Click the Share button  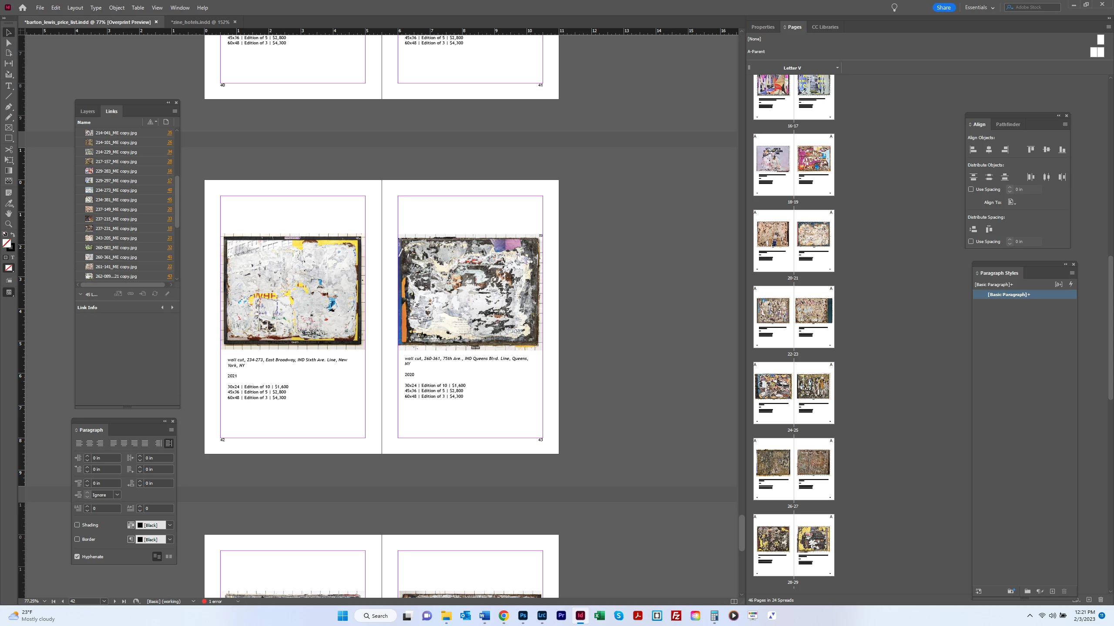[943, 7]
